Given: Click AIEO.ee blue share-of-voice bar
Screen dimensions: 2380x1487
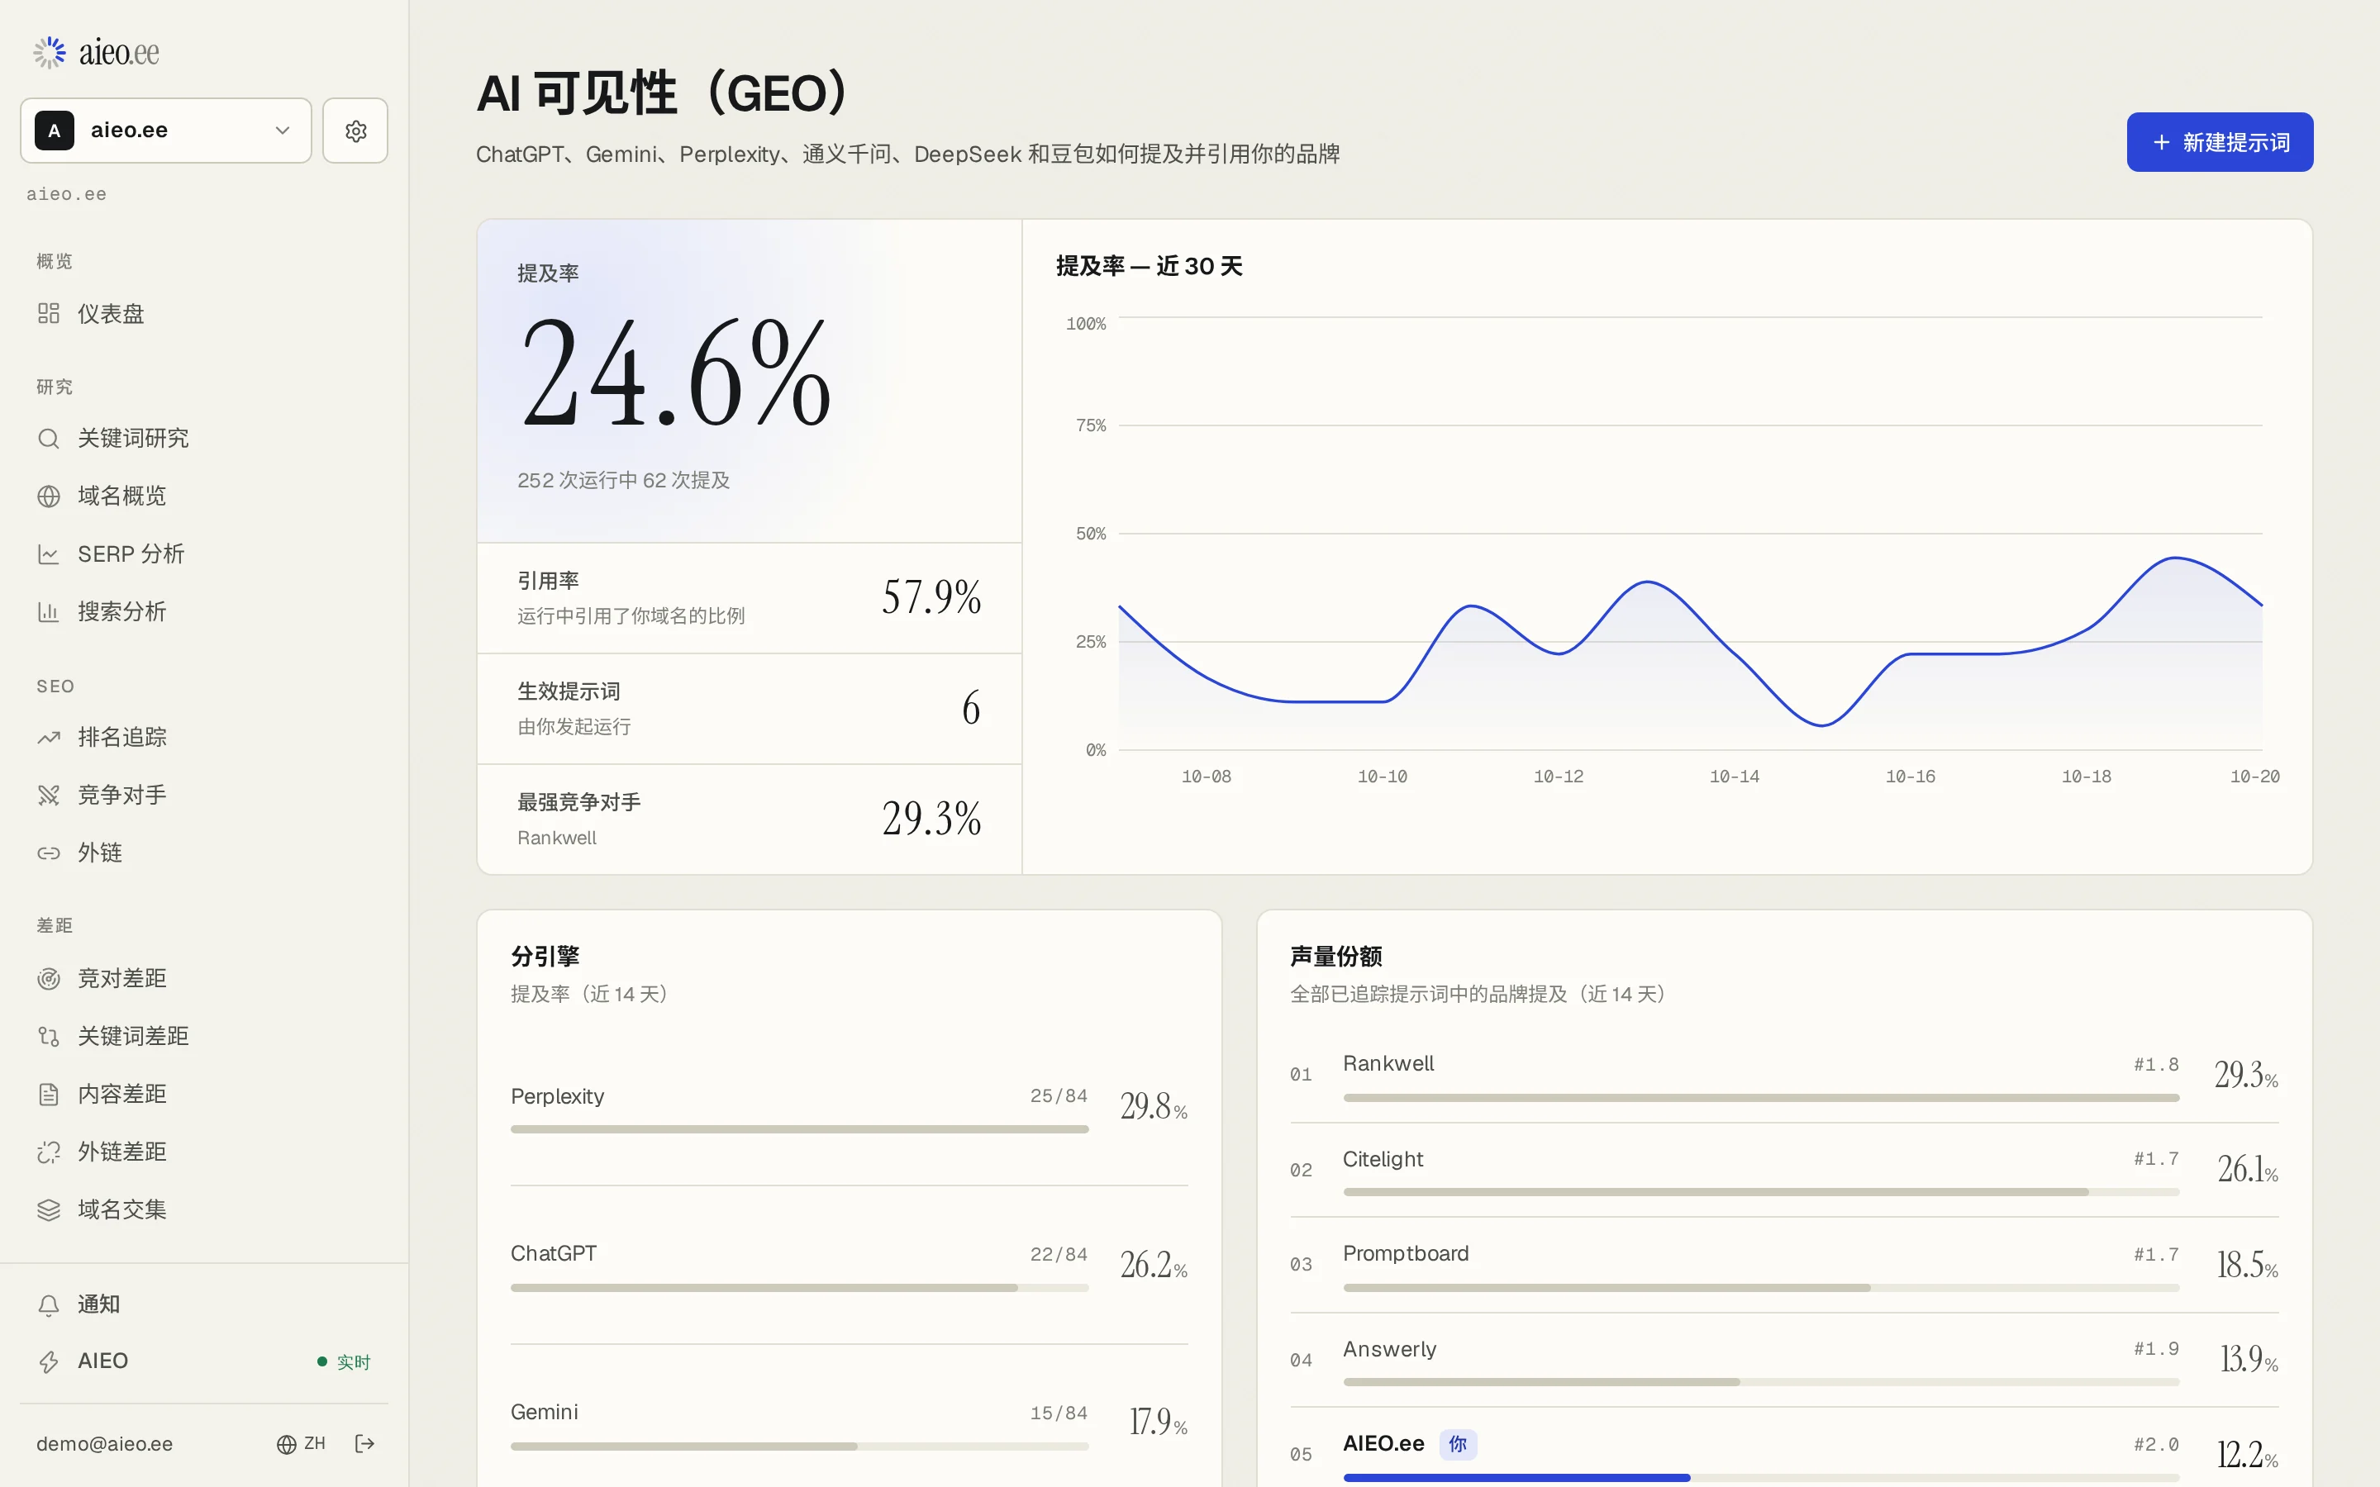Looking at the screenshot, I should click(1516, 1477).
